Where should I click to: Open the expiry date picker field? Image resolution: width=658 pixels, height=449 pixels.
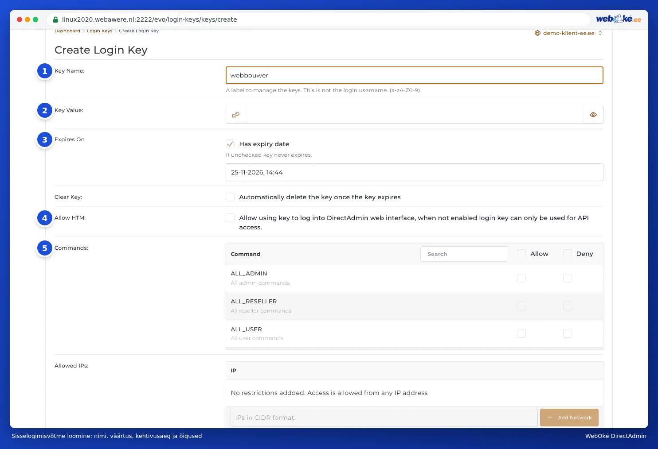coord(414,172)
